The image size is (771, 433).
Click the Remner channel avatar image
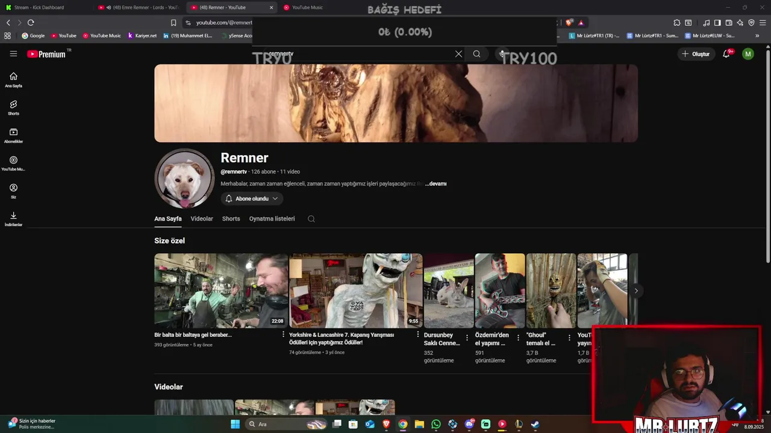[184, 179]
